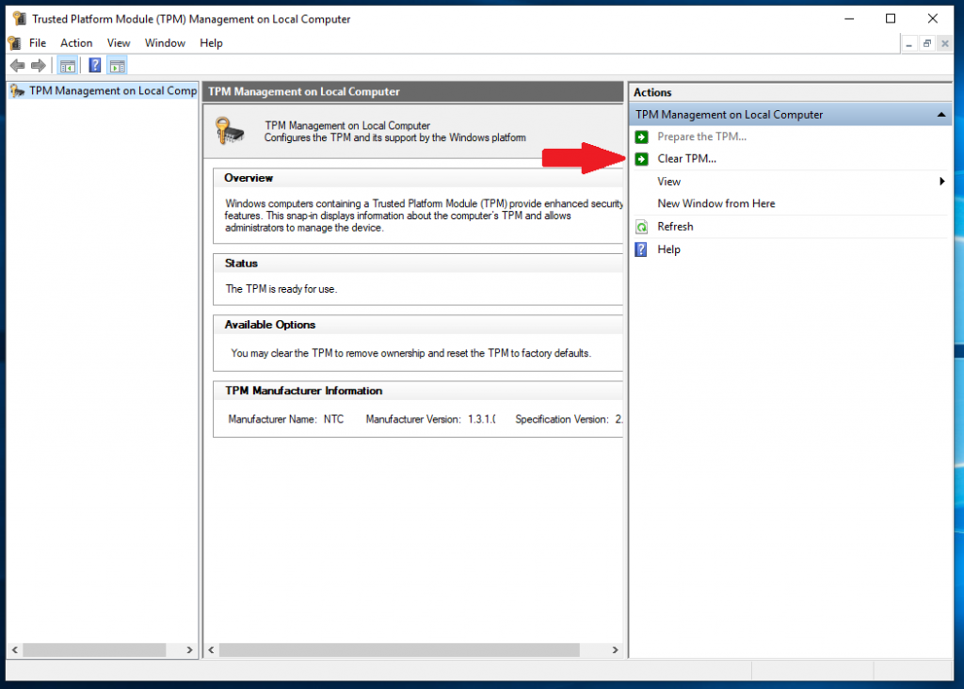Click 'The TPM is ready for use.' status text

tap(281, 289)
